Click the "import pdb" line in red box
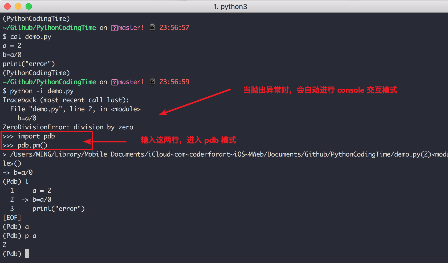This screenshot has height=263, width=448. point(36,136)
